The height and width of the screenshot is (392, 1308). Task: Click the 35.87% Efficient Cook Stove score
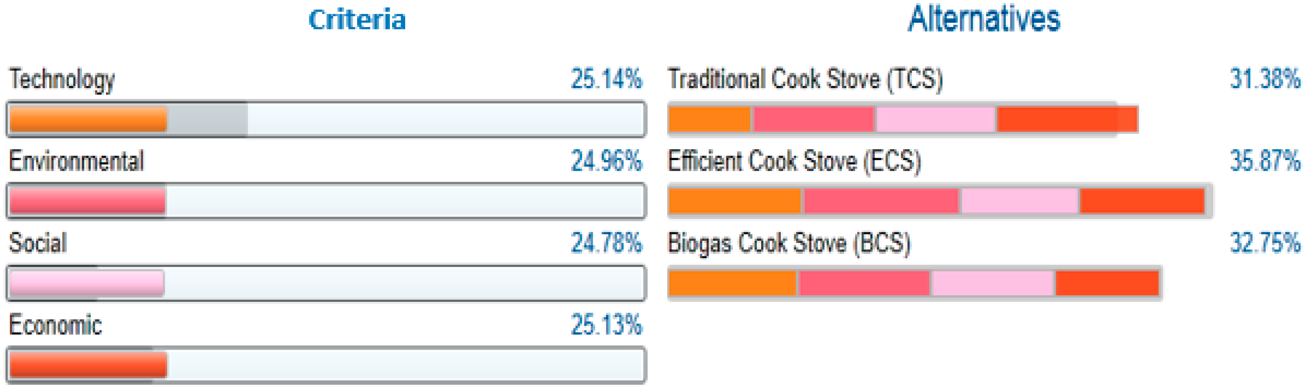(x=1265, y=162)
